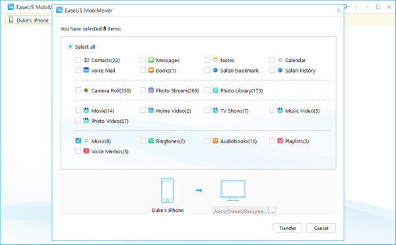This screenshot has height=245, width=396.
Task: Check the Contacts(22) checkbox
Action: tap(78, 60)
